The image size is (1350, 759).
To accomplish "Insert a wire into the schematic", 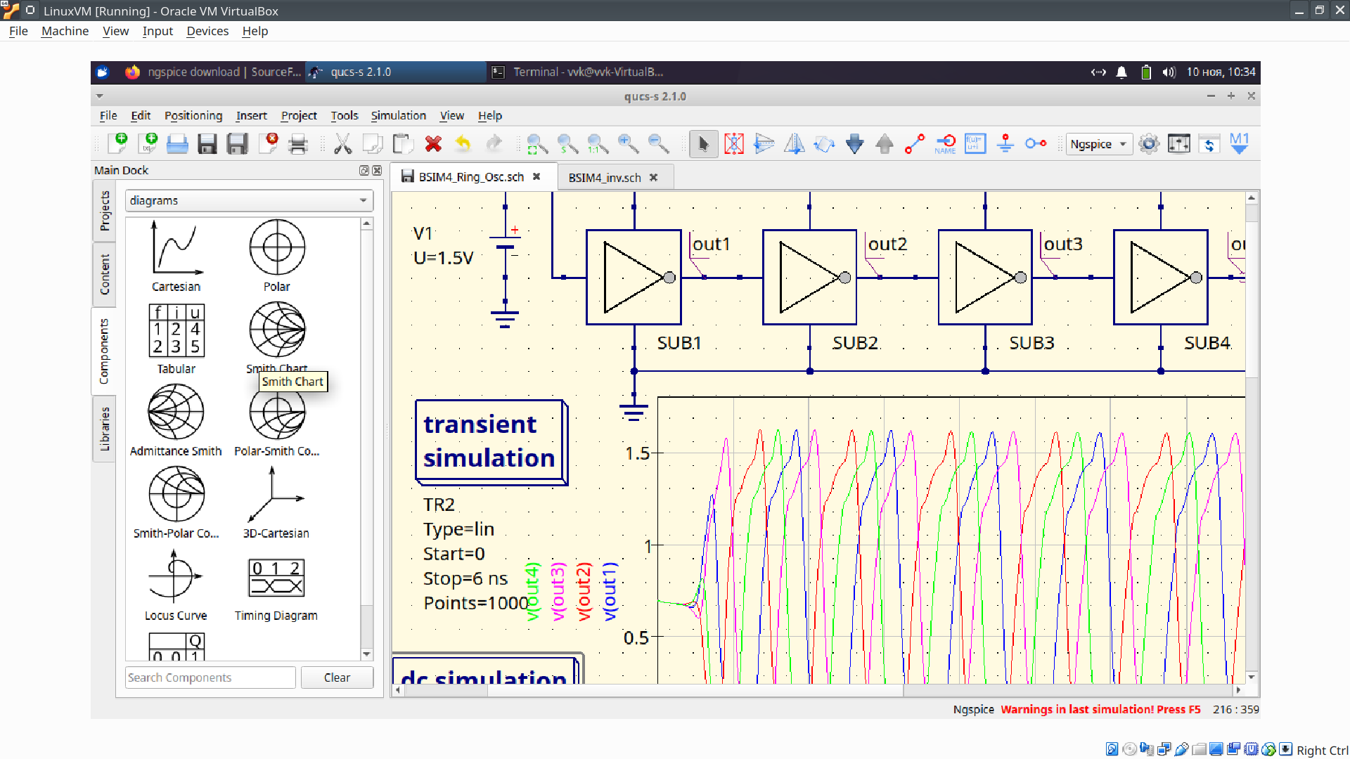I will pos(914,144).
